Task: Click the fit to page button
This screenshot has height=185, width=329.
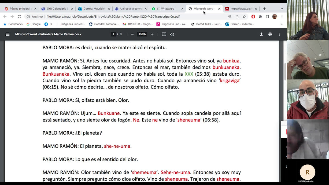Action: point(164,34)
